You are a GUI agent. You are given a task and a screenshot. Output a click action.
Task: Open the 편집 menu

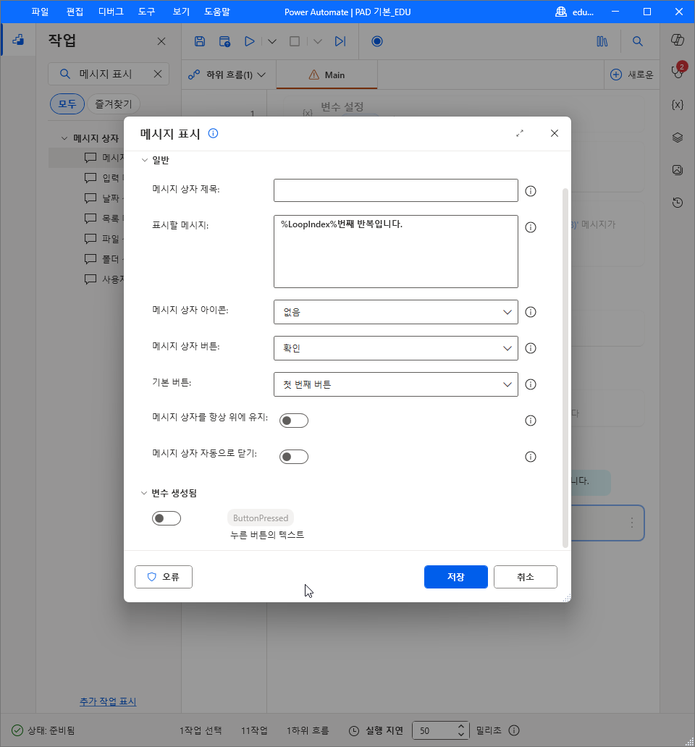pyautogui.click(x=75, y=12)
